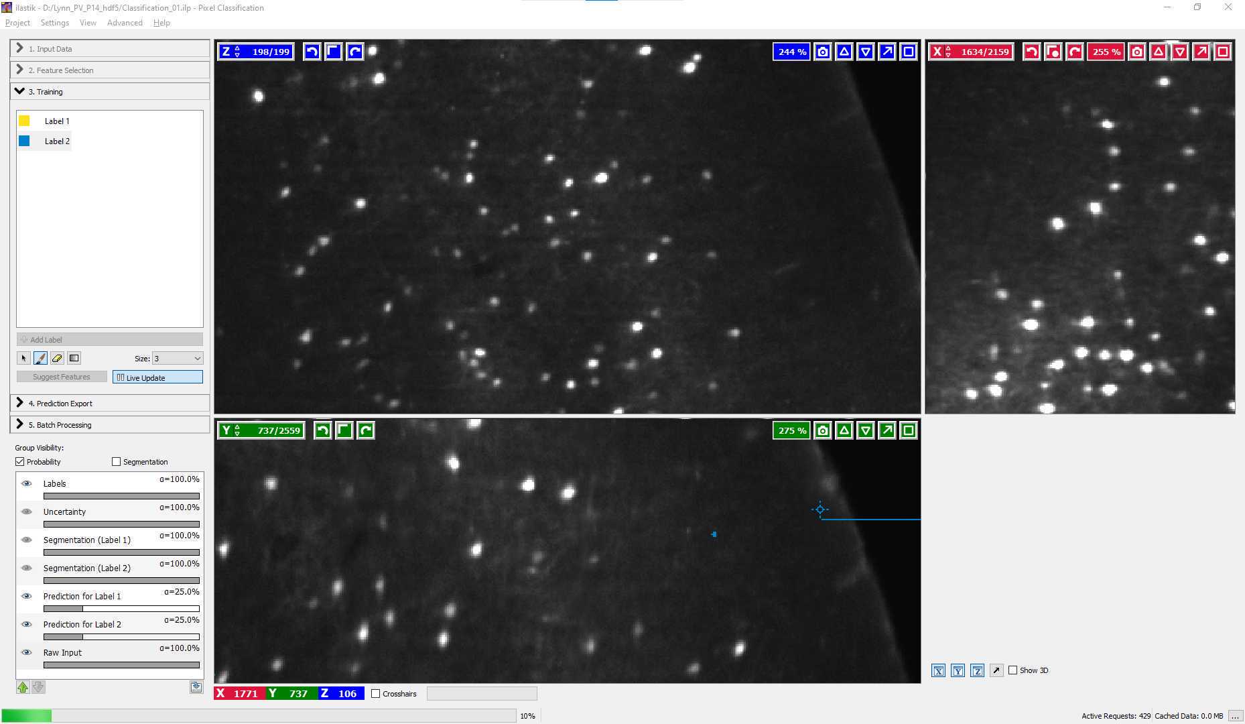
Task: Toggle X slice view button at bottom right
Action: click(939, 670)
